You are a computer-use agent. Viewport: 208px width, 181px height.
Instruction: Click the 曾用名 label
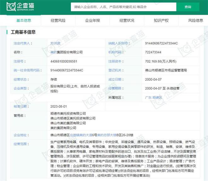coord(19,116)
